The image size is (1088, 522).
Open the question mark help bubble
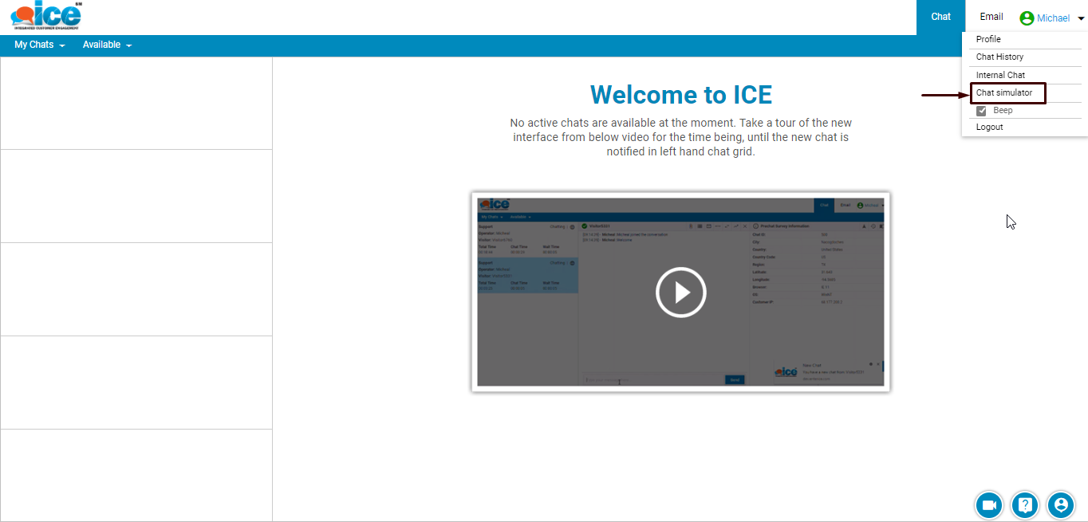(x=1025, y=504)
